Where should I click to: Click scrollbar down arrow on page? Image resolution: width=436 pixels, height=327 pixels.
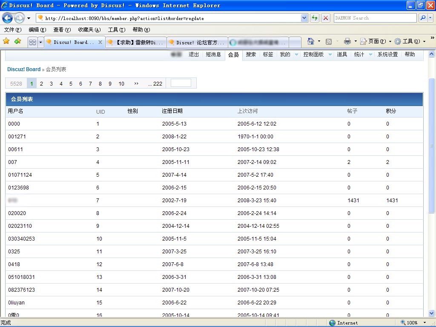(431, 313)
